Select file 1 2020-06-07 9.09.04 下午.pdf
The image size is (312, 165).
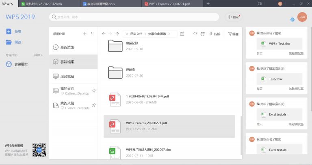click(x=169, y=99)
